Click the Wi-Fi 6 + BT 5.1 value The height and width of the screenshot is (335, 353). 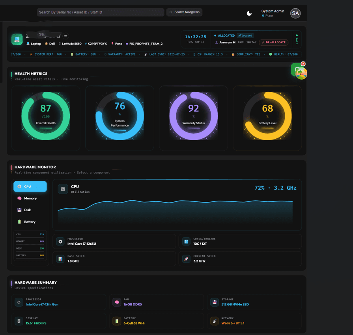(233, 323)
